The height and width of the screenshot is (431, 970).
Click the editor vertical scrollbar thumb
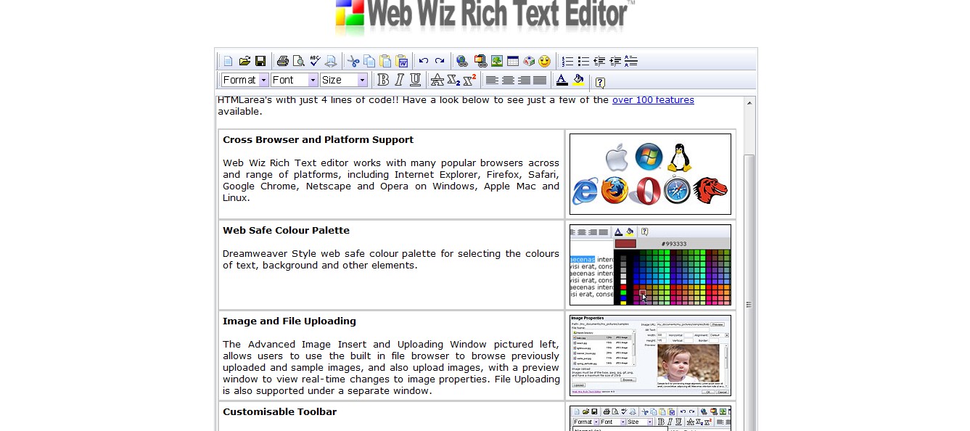pyautogui.click(x=749, y=305)
